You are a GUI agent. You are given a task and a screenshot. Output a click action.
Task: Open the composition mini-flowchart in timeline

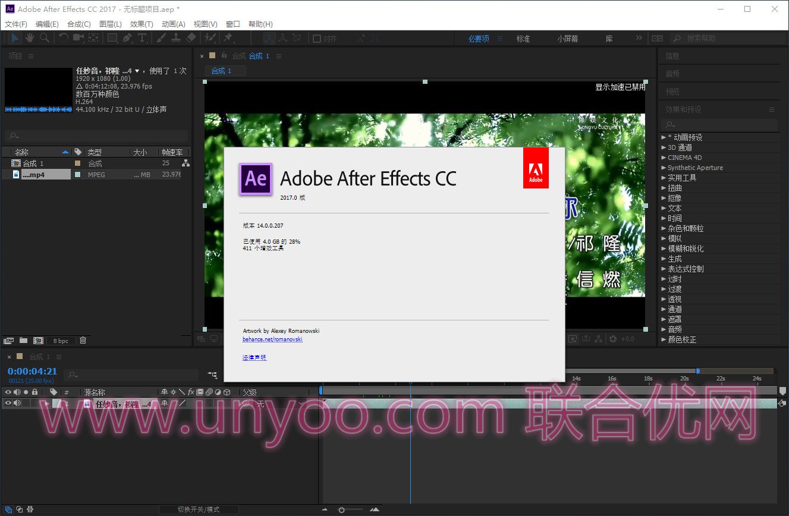coord(212,375)
